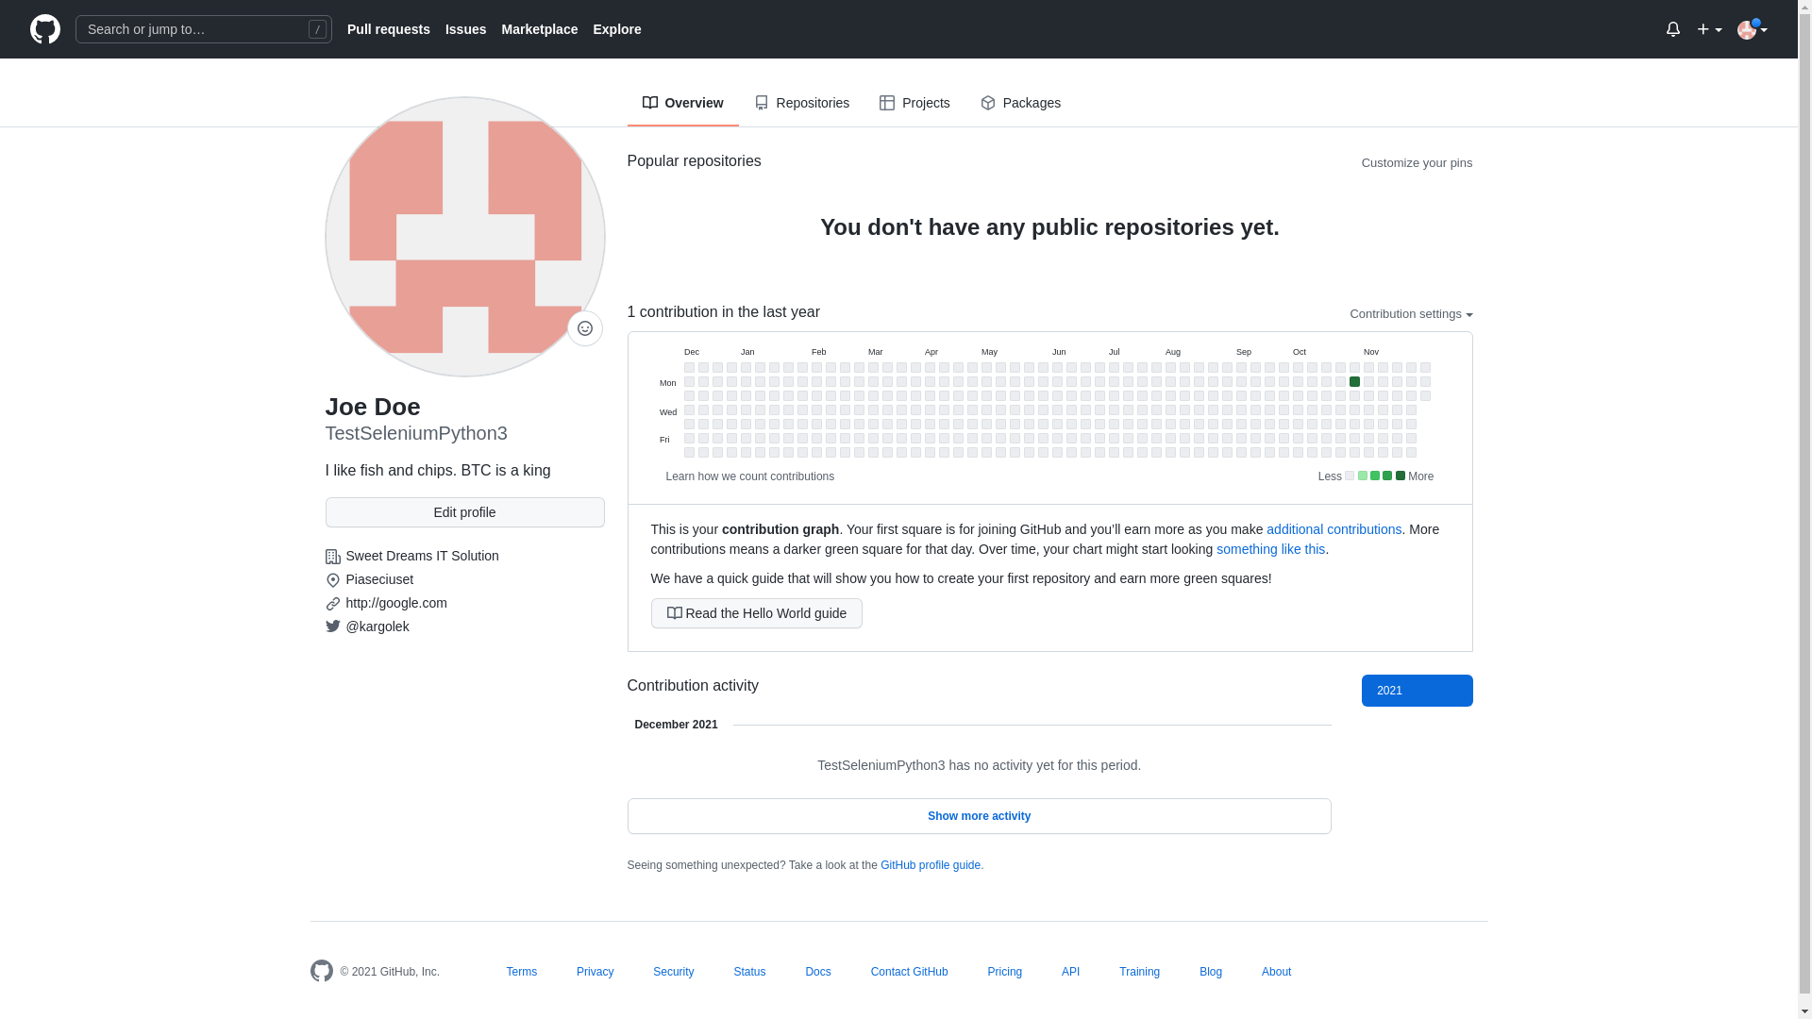The width and height of the screenshot is (1812, 1019).
Task: Click Show more activity
Action: [980, 816]
